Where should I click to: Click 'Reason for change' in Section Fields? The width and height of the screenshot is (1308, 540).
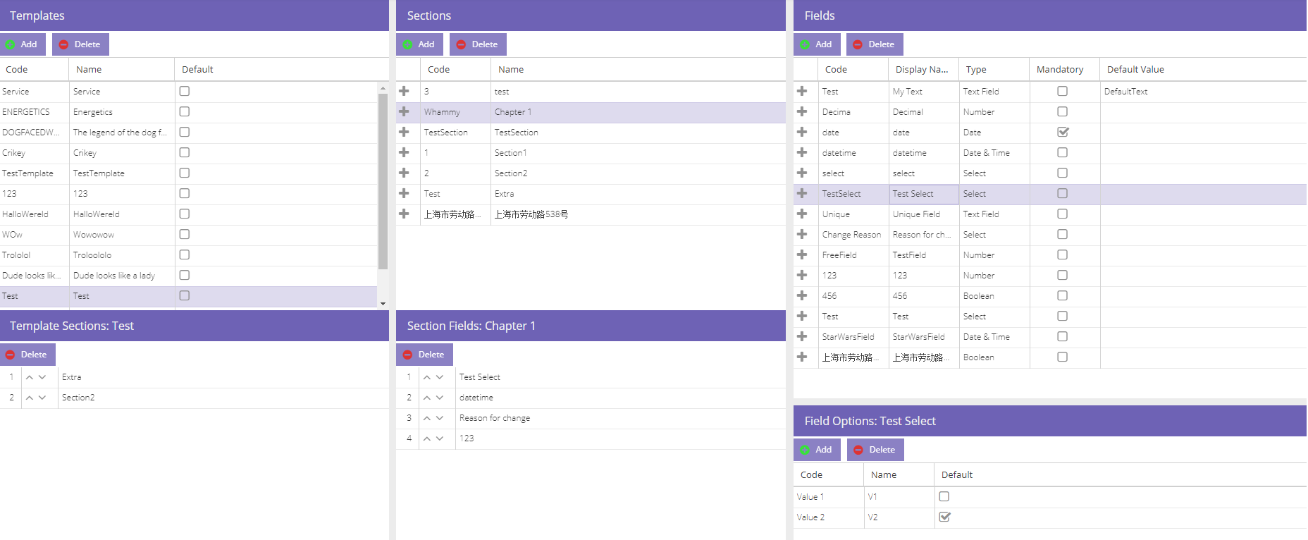tap(494, 418)
